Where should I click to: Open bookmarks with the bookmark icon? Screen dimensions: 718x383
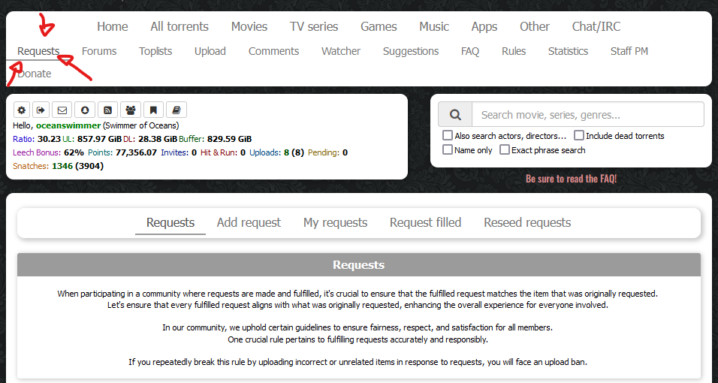153,110
